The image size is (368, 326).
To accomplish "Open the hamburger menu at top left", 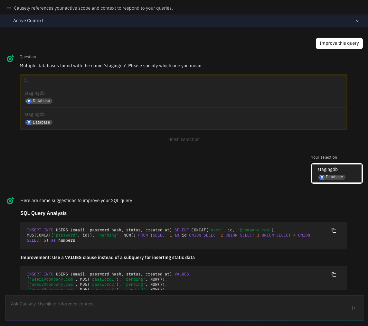I will (9, 8).
